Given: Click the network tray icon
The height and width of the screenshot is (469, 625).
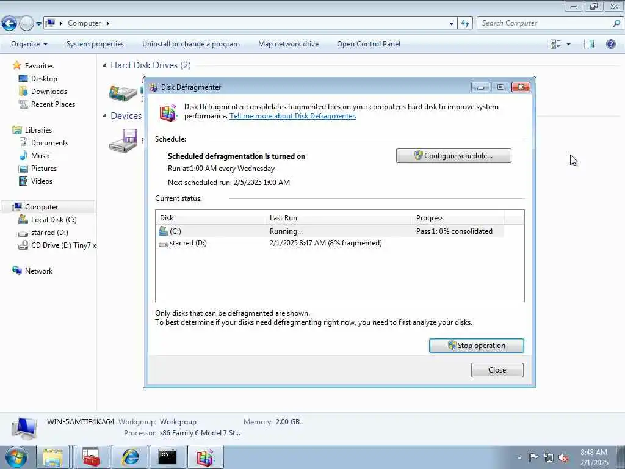Looking at the screenshot, I should [x=549, y=458].
